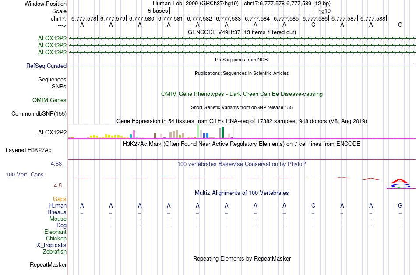Click the 5 bases scale bar
Image resolution: width=416 pixels, height=275 pixels.
coord(242,11)
